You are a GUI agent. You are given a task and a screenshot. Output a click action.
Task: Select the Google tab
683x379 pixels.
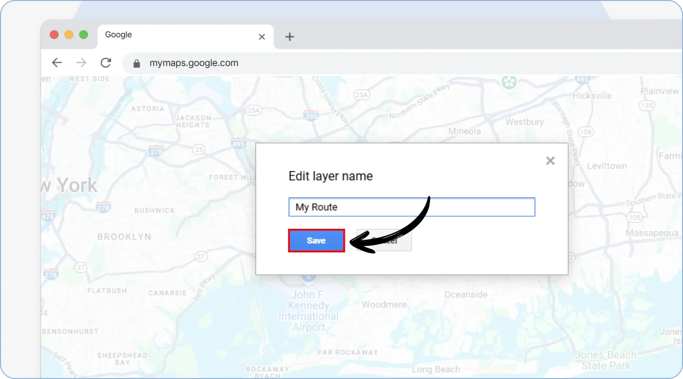pos(178,36)
